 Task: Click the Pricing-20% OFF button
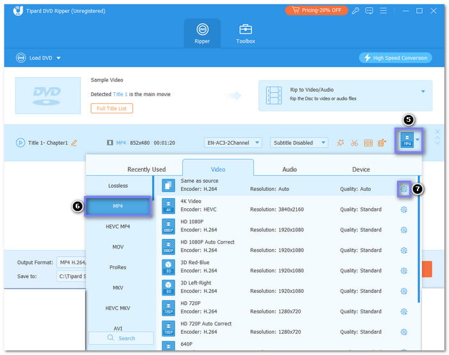316,10
